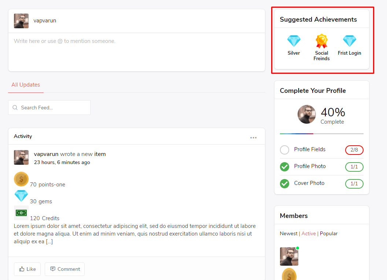Click the Silver diamond achievement icon
This screenshot has width=387, height=280.
pos(294,41)
